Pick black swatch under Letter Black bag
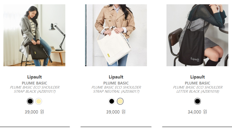Image resolution: width=232 pixels, height=129 pixels. tap(197, 101)
